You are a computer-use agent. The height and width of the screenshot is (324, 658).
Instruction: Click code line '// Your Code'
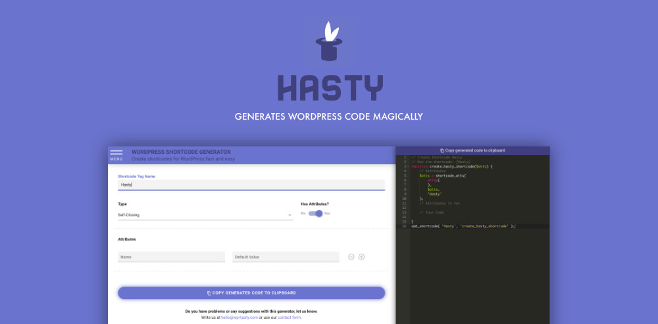pos(431,212)
